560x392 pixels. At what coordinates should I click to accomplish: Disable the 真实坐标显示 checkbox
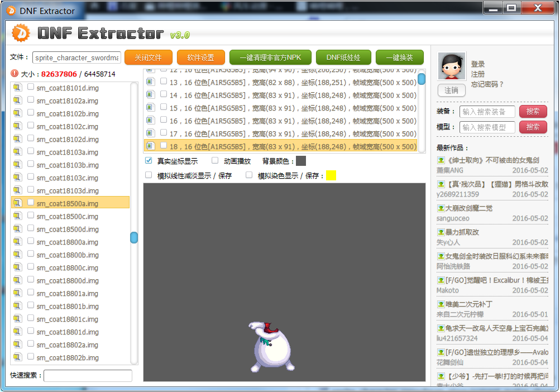[149, 161]
